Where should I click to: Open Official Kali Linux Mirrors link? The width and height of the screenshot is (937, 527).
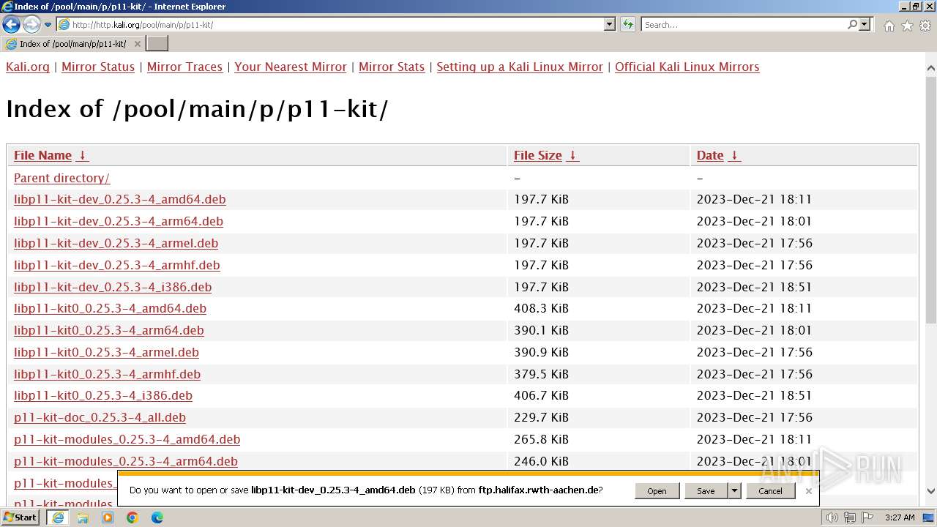click(687, 67)
